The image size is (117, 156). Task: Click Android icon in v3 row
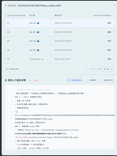[x=42, y=59]
